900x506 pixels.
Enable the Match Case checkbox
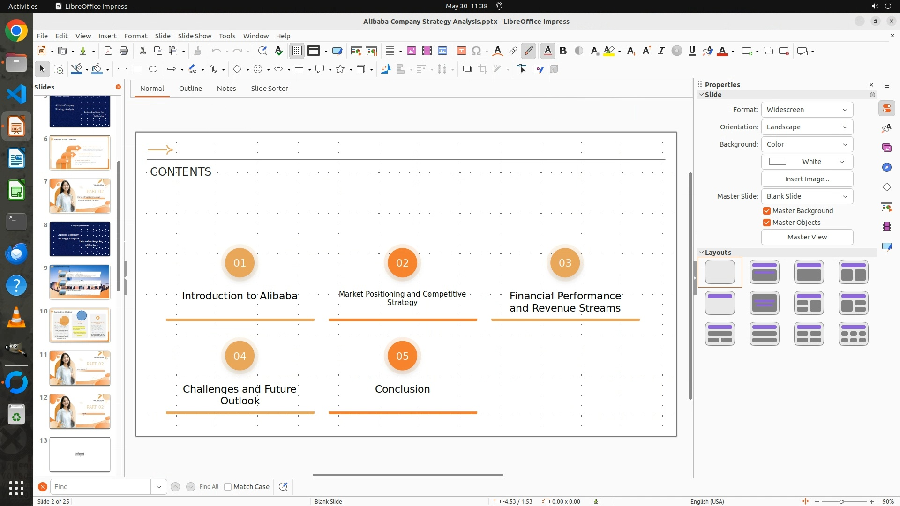[x=228, y=487]
